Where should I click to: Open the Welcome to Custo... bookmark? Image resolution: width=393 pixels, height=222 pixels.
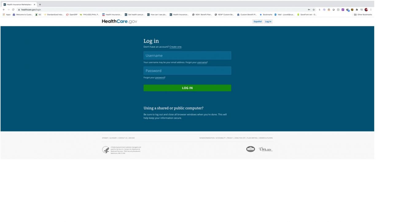22,14
